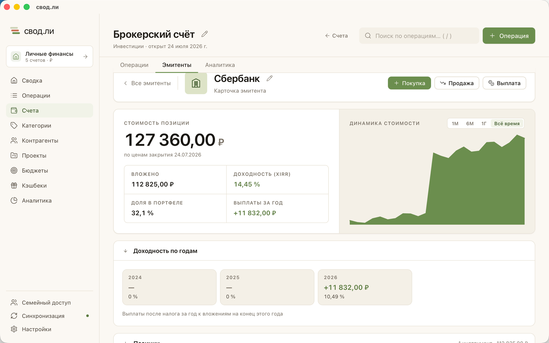Click the Операции list icon in sidebar

[x=14, y=95]
